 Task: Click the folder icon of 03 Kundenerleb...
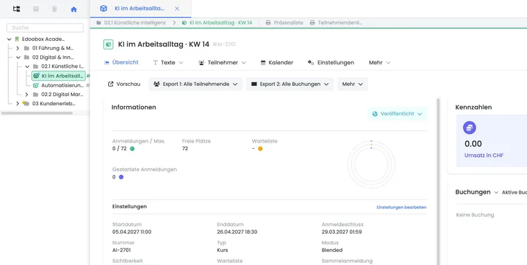click(x=26, y=104)
